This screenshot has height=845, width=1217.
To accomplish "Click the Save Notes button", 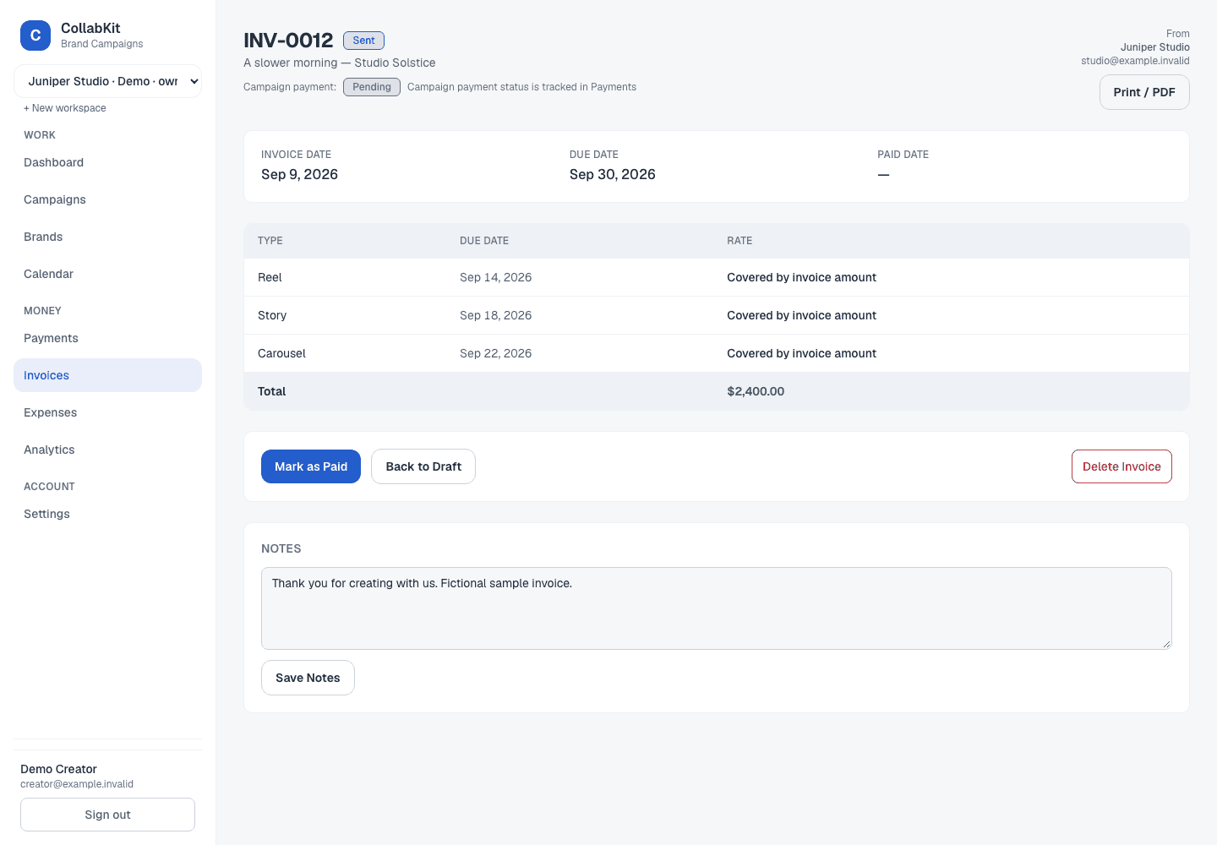I will 308,678.
